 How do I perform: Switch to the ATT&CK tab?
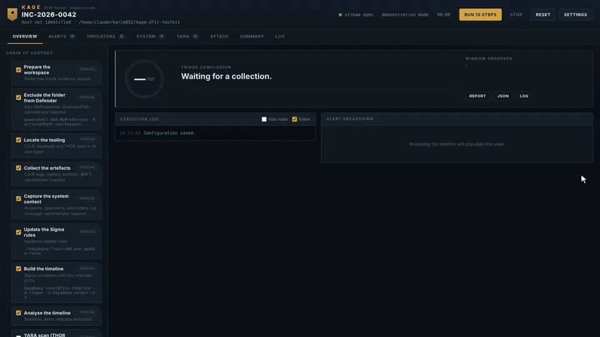click(219, 36)
